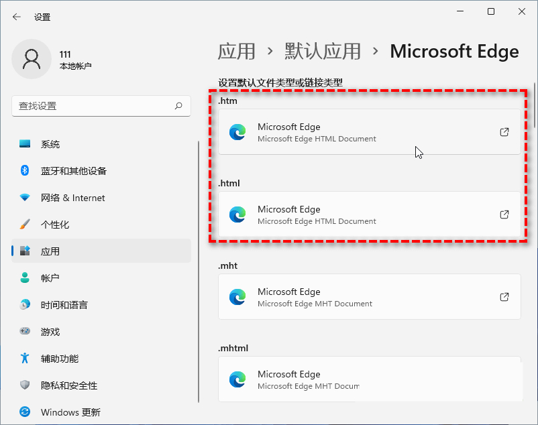Click the Windows 更新 sync icon
Viewport: 538px width, 425px height.
25,412
